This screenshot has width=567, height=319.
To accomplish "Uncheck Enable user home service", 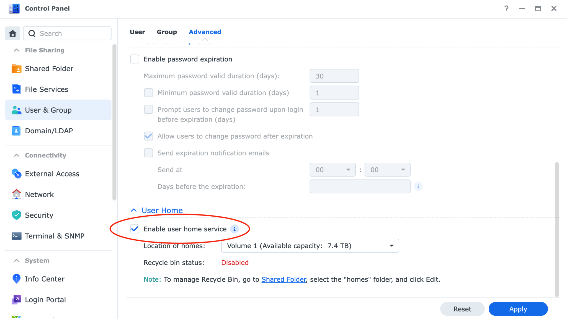I will point(135,229).
